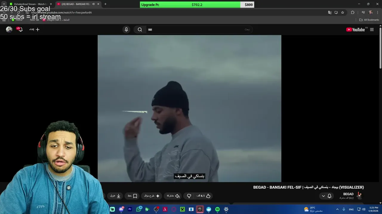Open YouTube home logo
Image resolution: width=382 pixels, height=214 pixels.
(355, 29)
